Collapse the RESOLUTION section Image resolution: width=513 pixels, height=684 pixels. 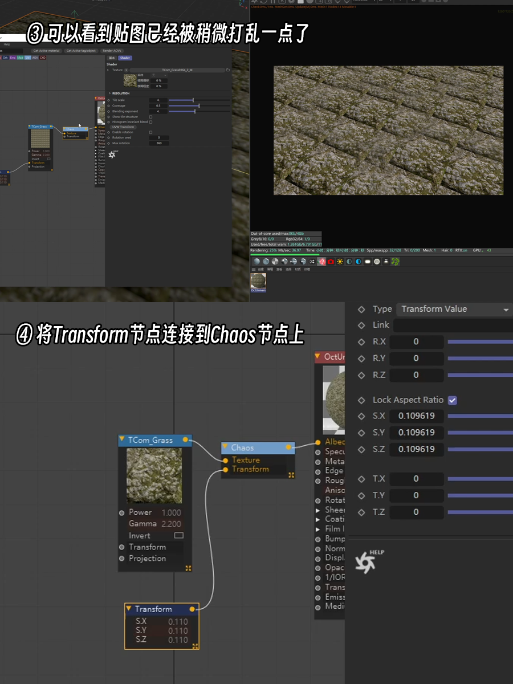point(109,93)
